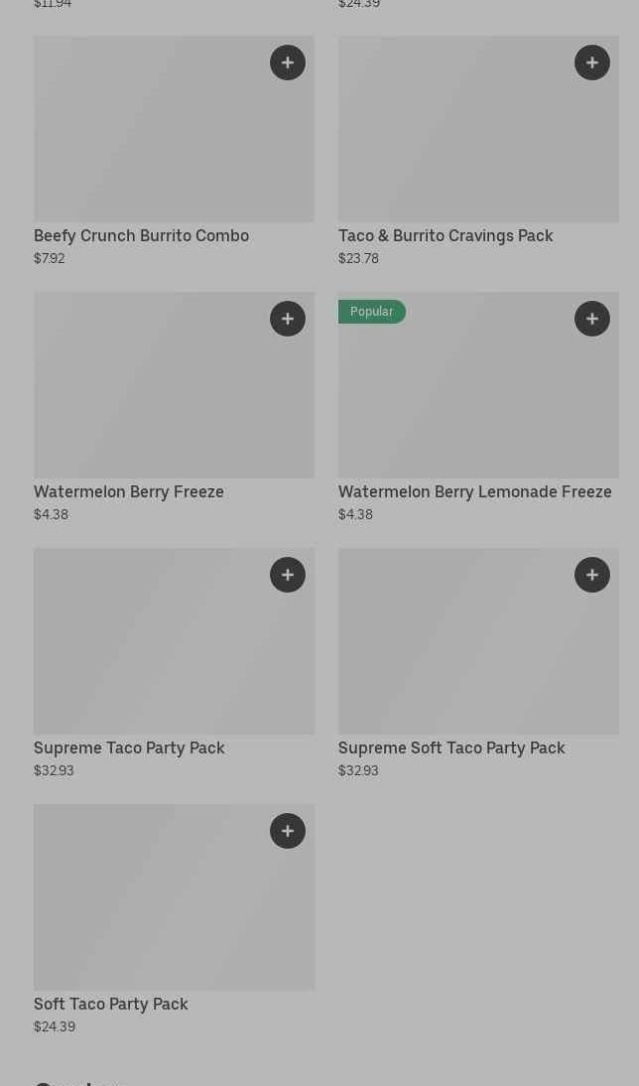Viewport: 639px width, 1086px height.
Task: Add Soft Taco Party Pack to cart
Action: (x=288, y=831)
